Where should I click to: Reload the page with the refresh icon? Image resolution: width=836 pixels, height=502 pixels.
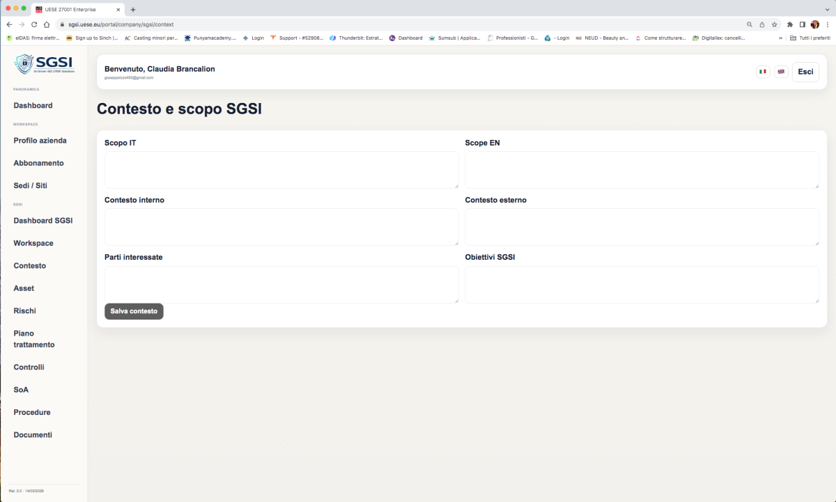point(33,23)
